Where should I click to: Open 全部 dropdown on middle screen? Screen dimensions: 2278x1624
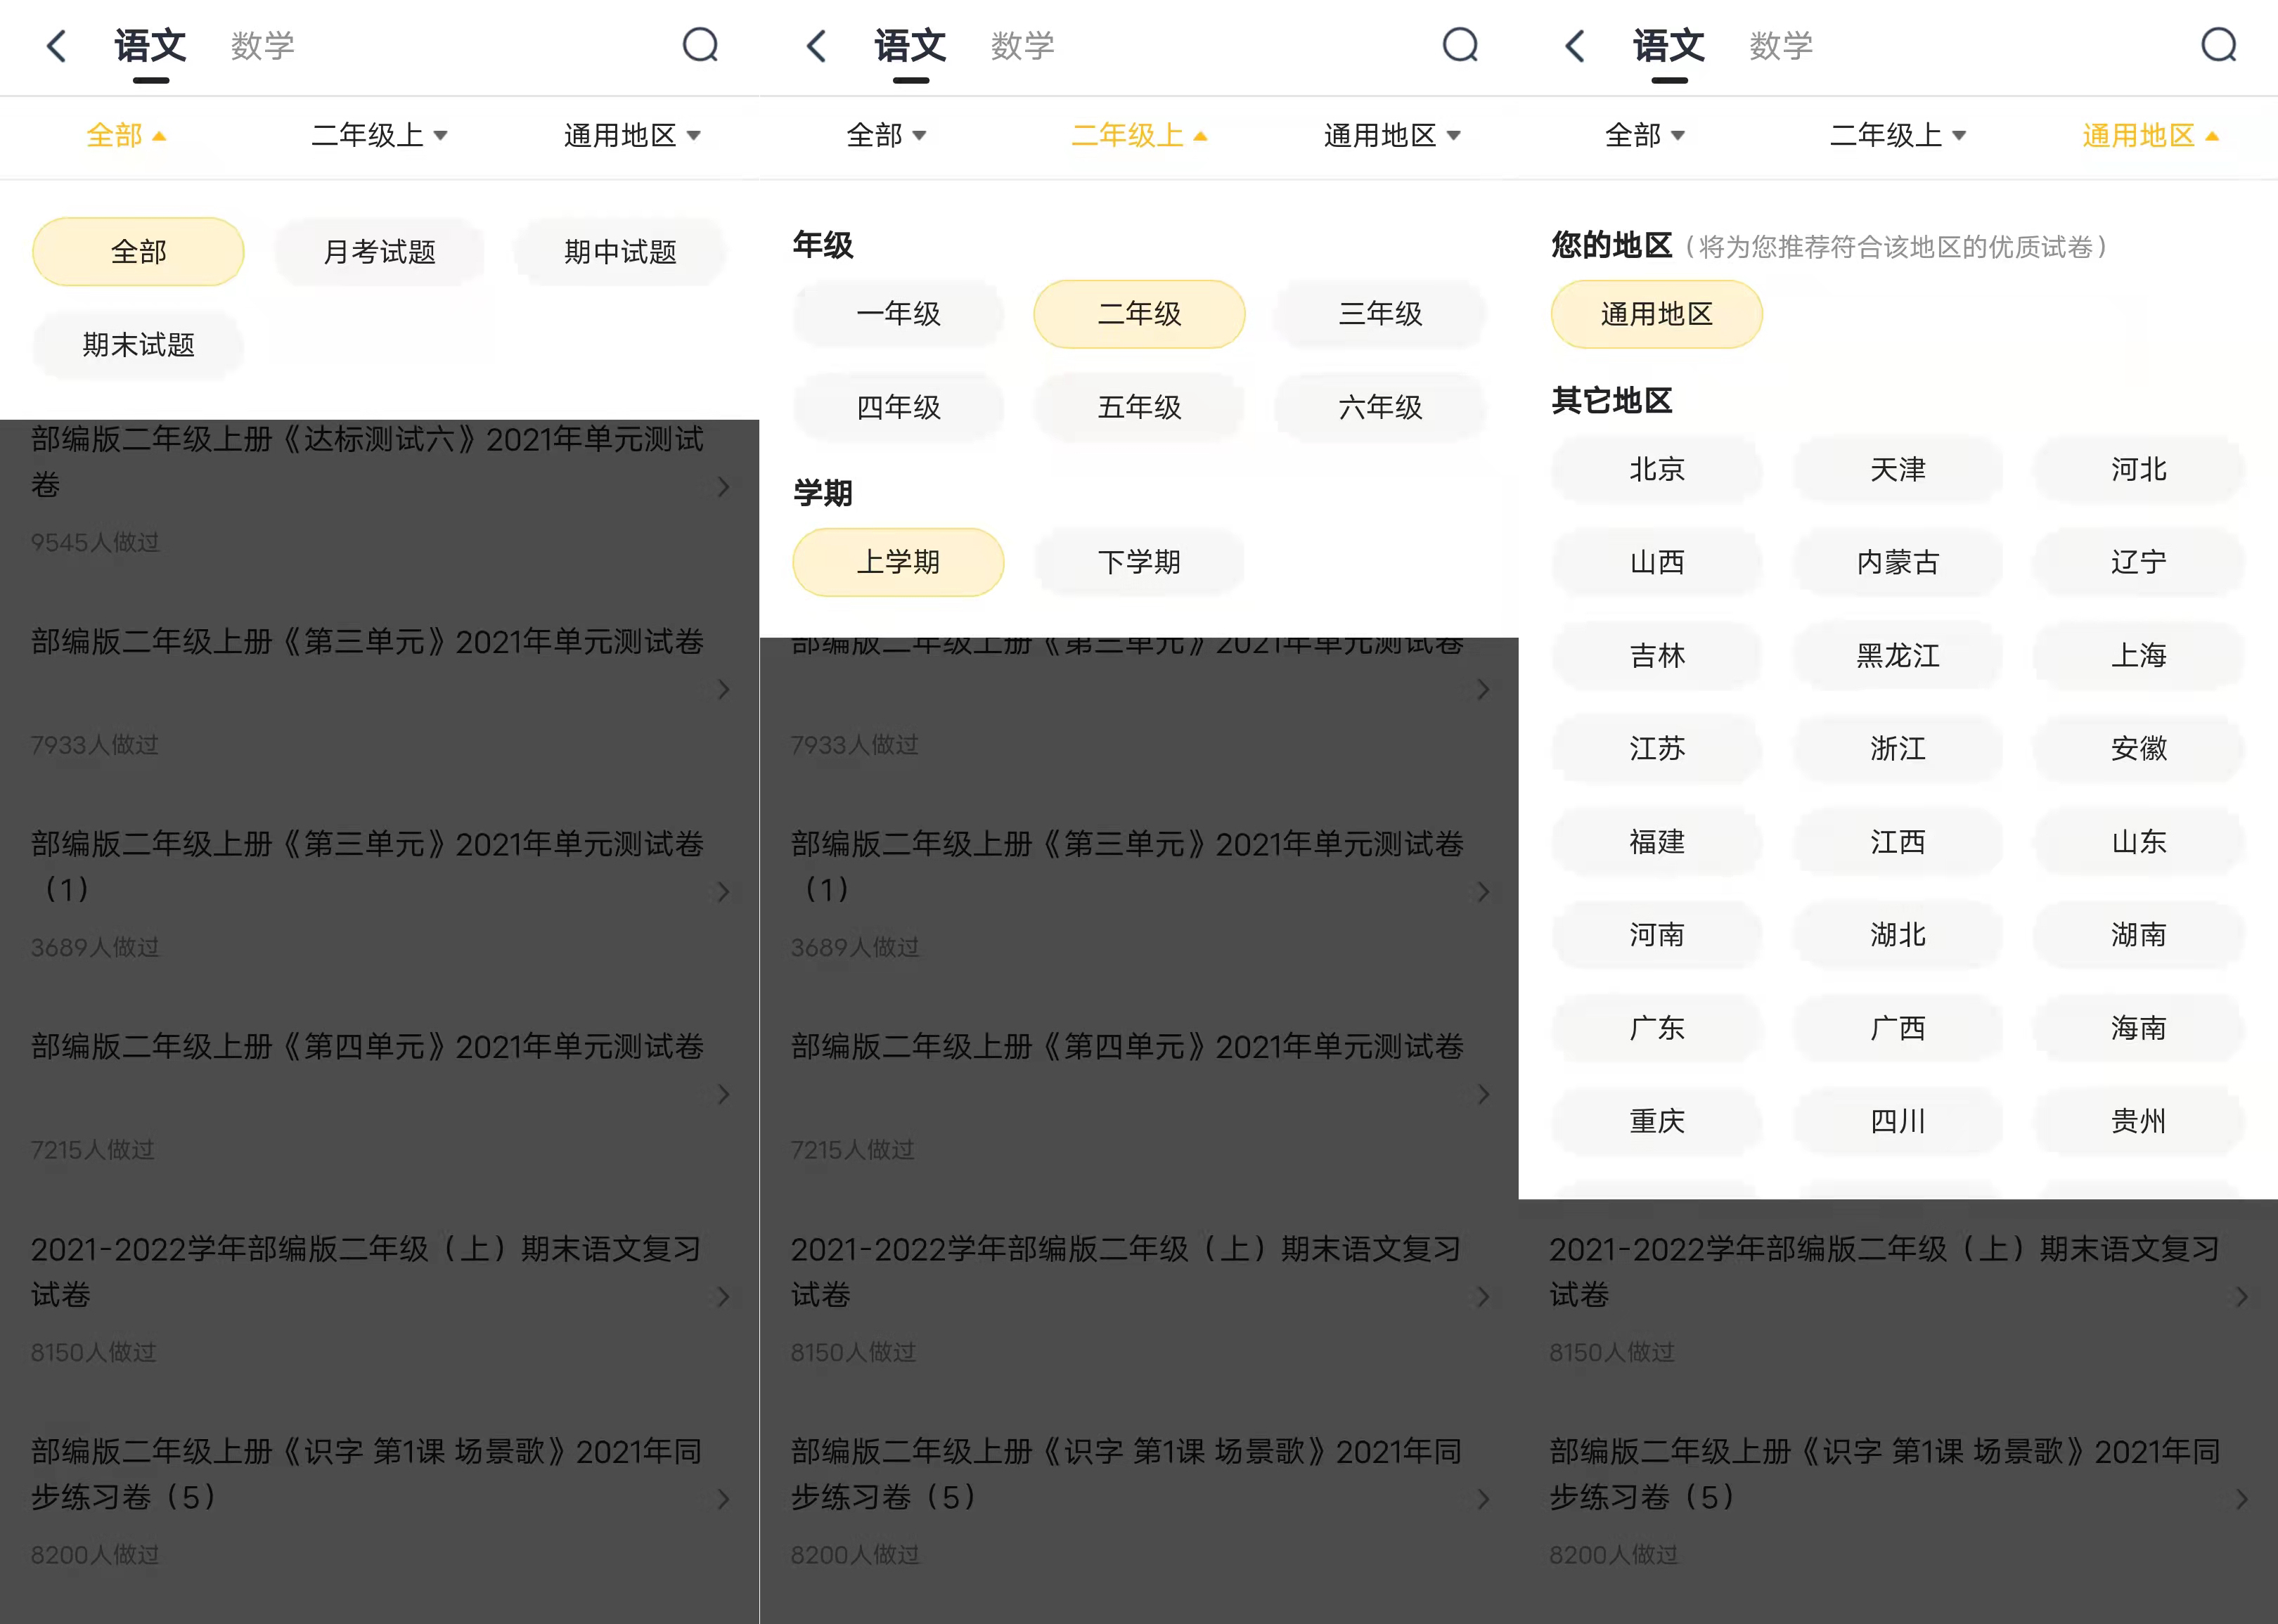(x=886, y=135)
